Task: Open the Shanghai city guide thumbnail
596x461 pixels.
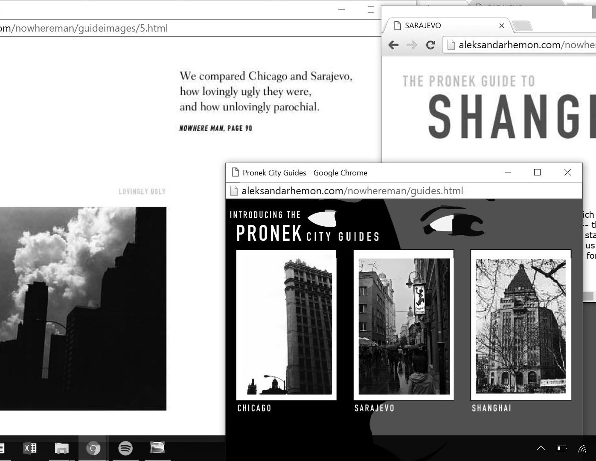Action: pos(520,325)
